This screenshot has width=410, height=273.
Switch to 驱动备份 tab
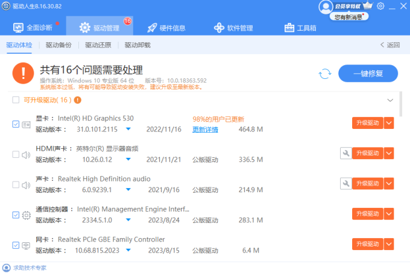[x=58, y=45]
